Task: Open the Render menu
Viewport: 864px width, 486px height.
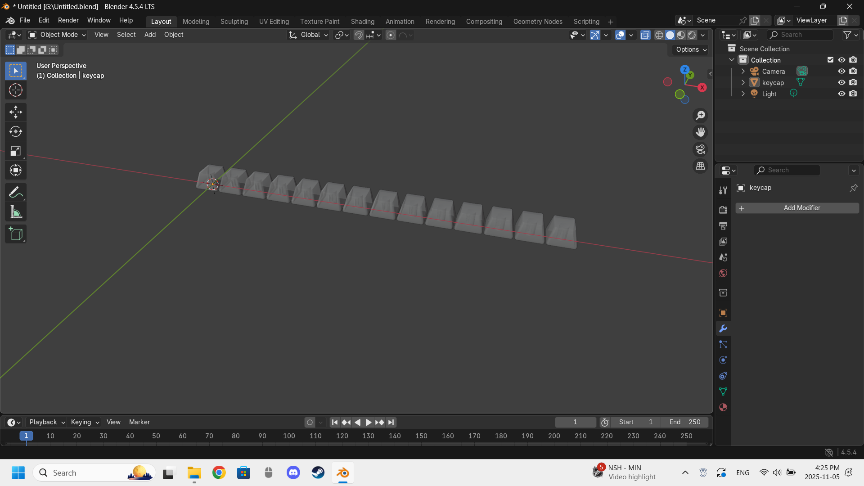Action: (x=68, y=20)
